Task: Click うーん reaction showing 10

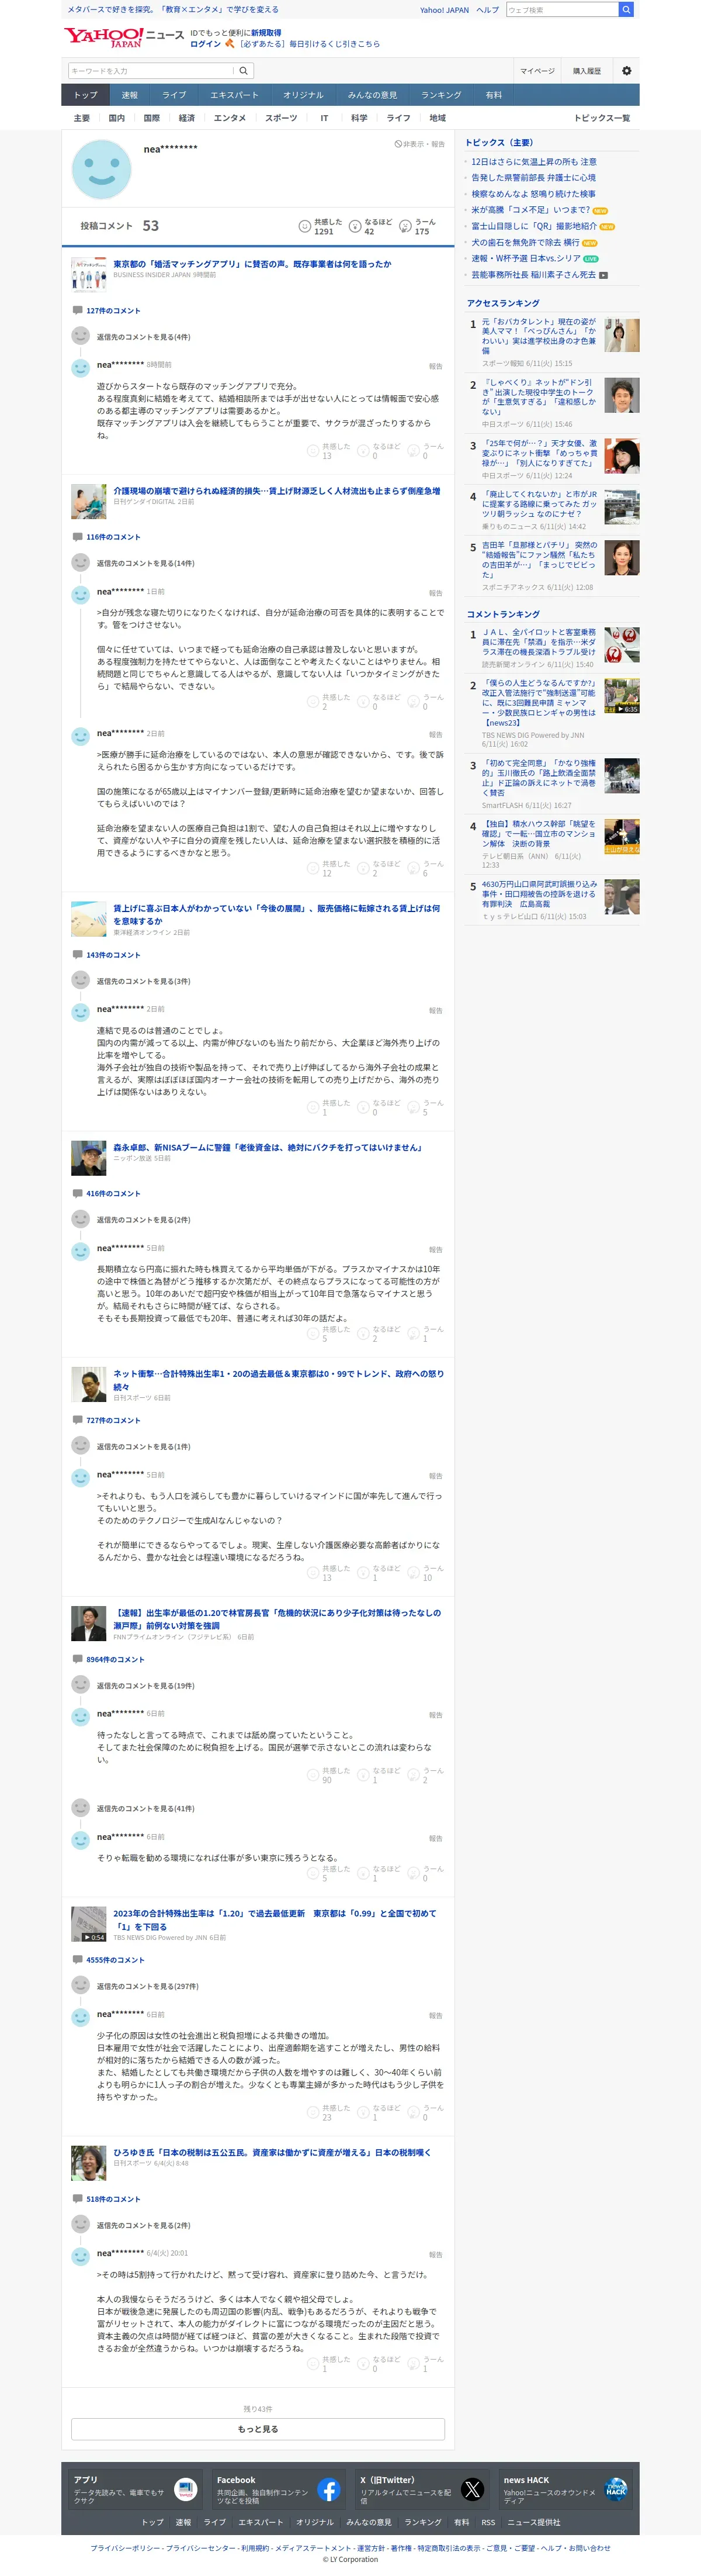Action: click(x=426, y=1573)
